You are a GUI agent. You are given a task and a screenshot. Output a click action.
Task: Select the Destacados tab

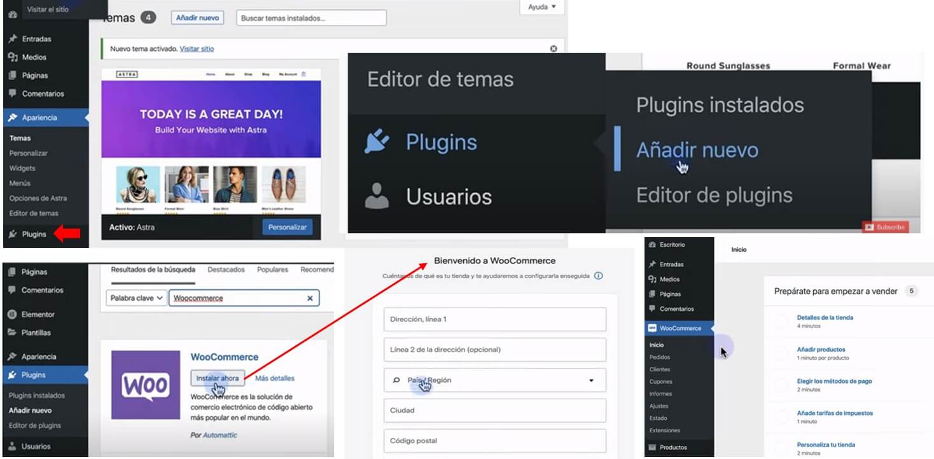pyautogui.click(x=228, y=270)
